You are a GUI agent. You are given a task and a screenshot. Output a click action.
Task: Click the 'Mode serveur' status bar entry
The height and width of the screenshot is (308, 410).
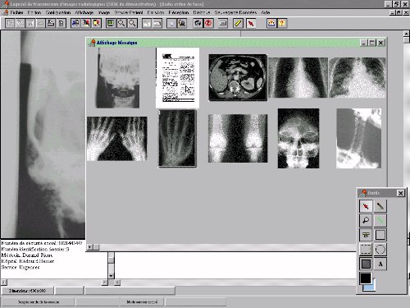[x=142, y=302]
